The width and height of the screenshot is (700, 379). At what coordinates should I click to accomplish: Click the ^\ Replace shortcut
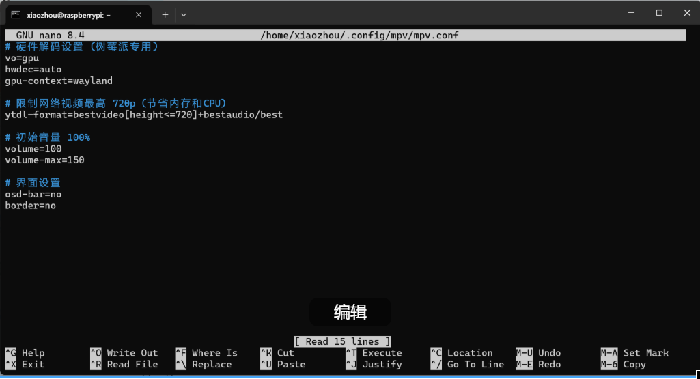click(x=204, y=364)
